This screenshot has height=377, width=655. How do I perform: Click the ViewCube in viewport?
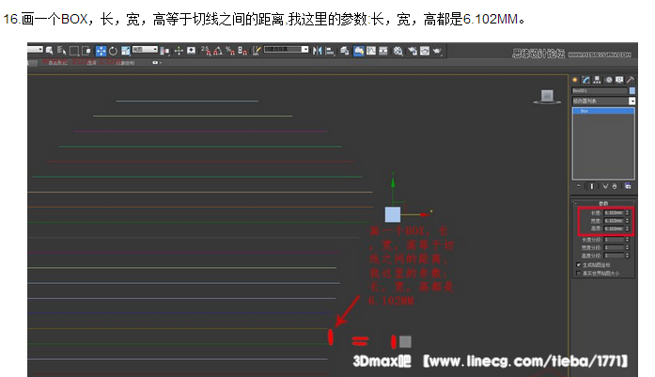[x=544, y=96]
